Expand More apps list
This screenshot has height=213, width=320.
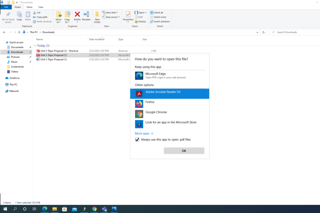pos(144,133)
